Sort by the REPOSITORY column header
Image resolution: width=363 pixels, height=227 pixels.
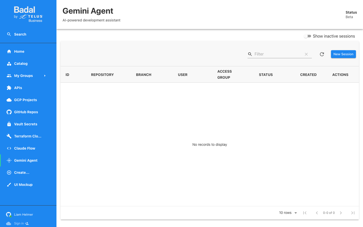(x=102, y=75)
